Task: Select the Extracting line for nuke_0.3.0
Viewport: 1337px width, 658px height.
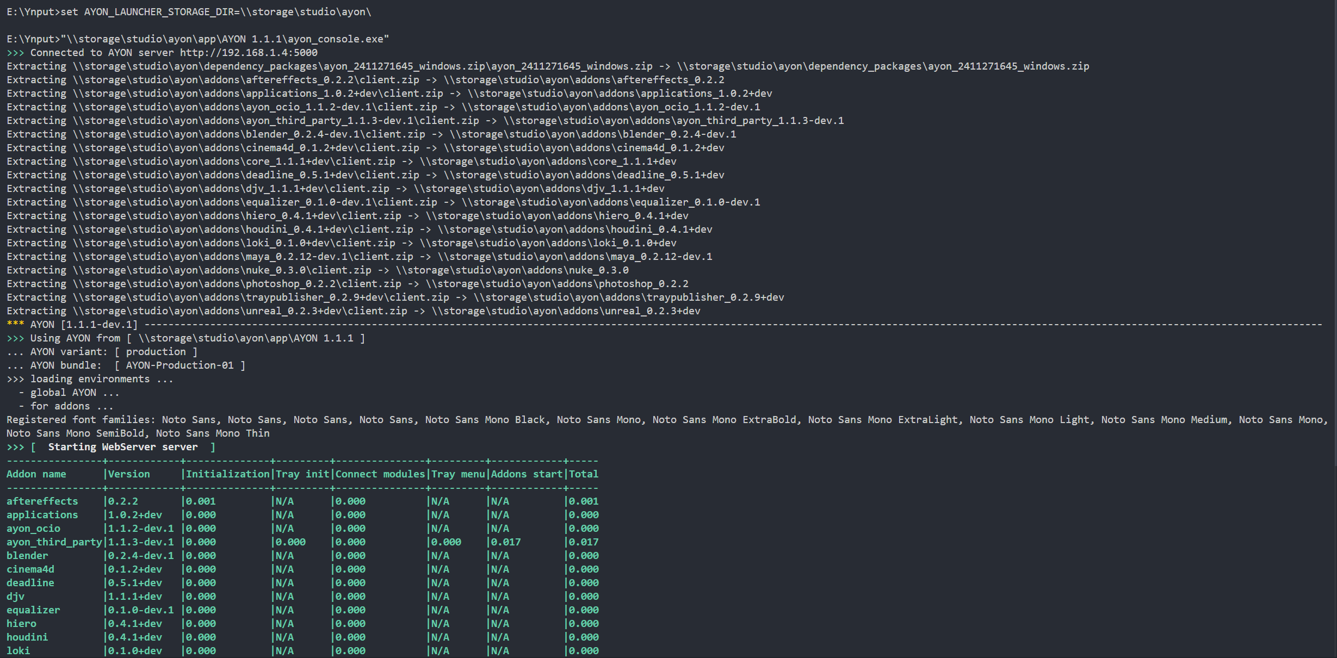Action: [318, 270]
